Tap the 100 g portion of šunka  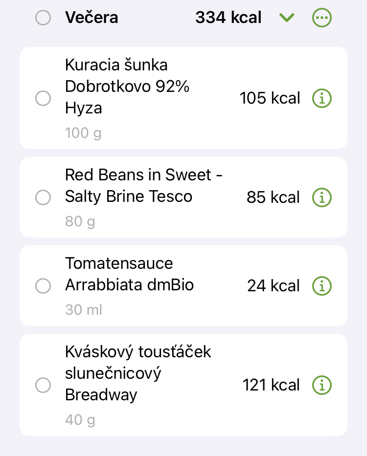tap(83, 133)
